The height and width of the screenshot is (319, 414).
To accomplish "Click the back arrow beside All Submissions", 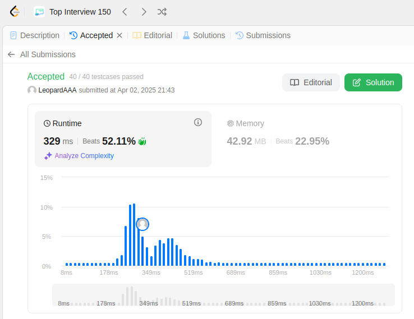I will pyautogui.click(x=11, y=54).
